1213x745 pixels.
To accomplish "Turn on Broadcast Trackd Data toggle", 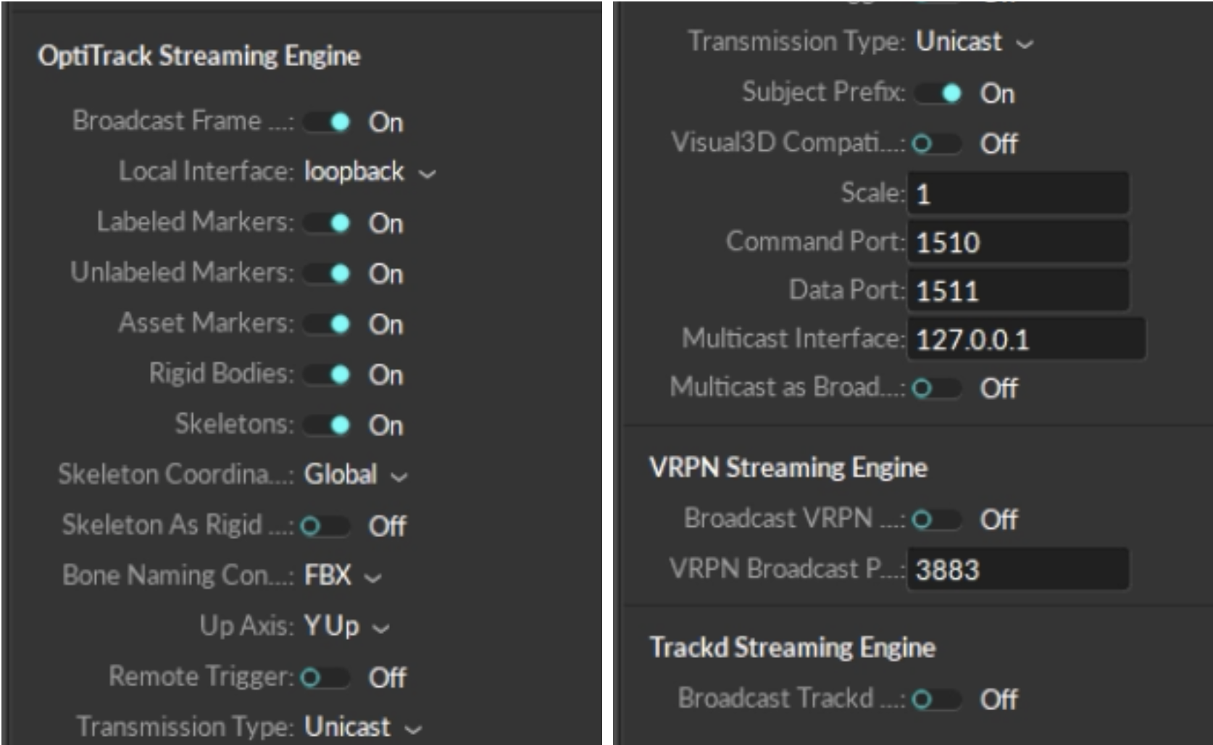I will pyautogui.click(x=936, y=699).
